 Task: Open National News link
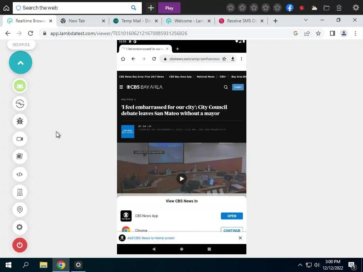[206, 76]
